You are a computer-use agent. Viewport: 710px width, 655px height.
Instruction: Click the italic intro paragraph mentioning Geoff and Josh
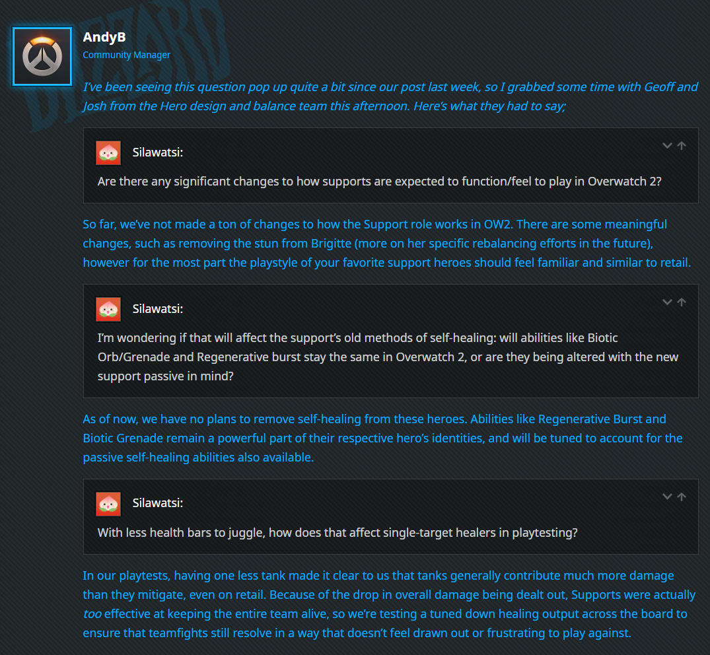(390, 96)
